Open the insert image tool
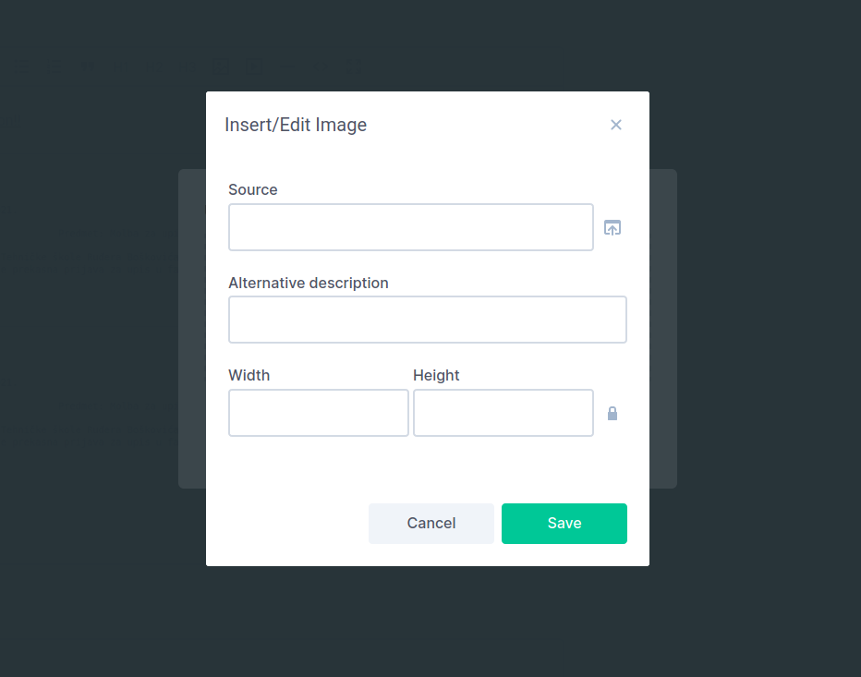The image size is (861, 677). click(221, 66)
